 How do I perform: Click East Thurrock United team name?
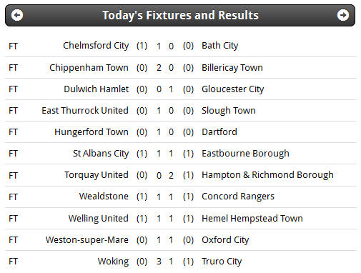click(x=85, y=111)
